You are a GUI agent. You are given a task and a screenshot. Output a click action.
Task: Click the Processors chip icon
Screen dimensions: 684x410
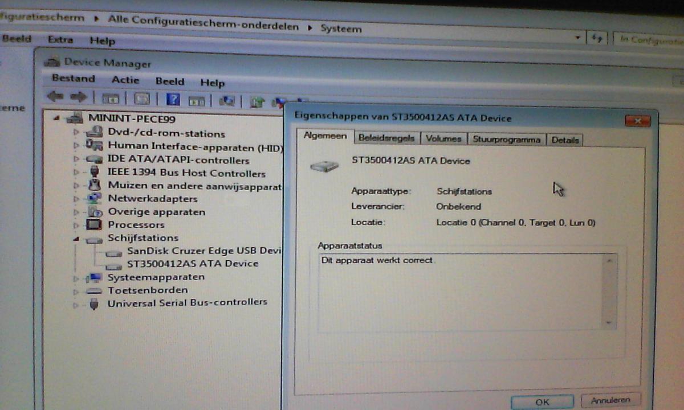(94, 225)
